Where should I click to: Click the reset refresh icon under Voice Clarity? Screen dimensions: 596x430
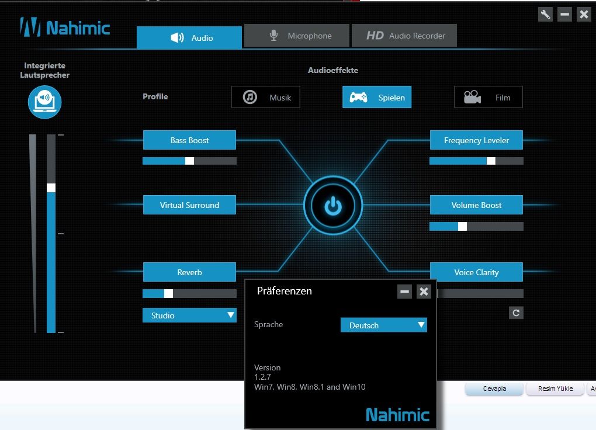[x=516, y=313]
